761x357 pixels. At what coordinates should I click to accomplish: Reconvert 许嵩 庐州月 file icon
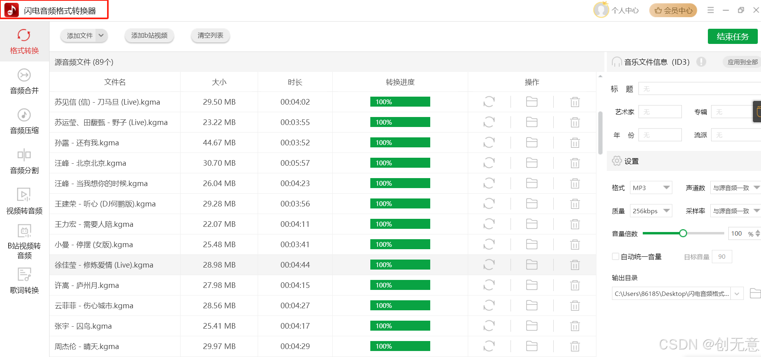(489, 285)
